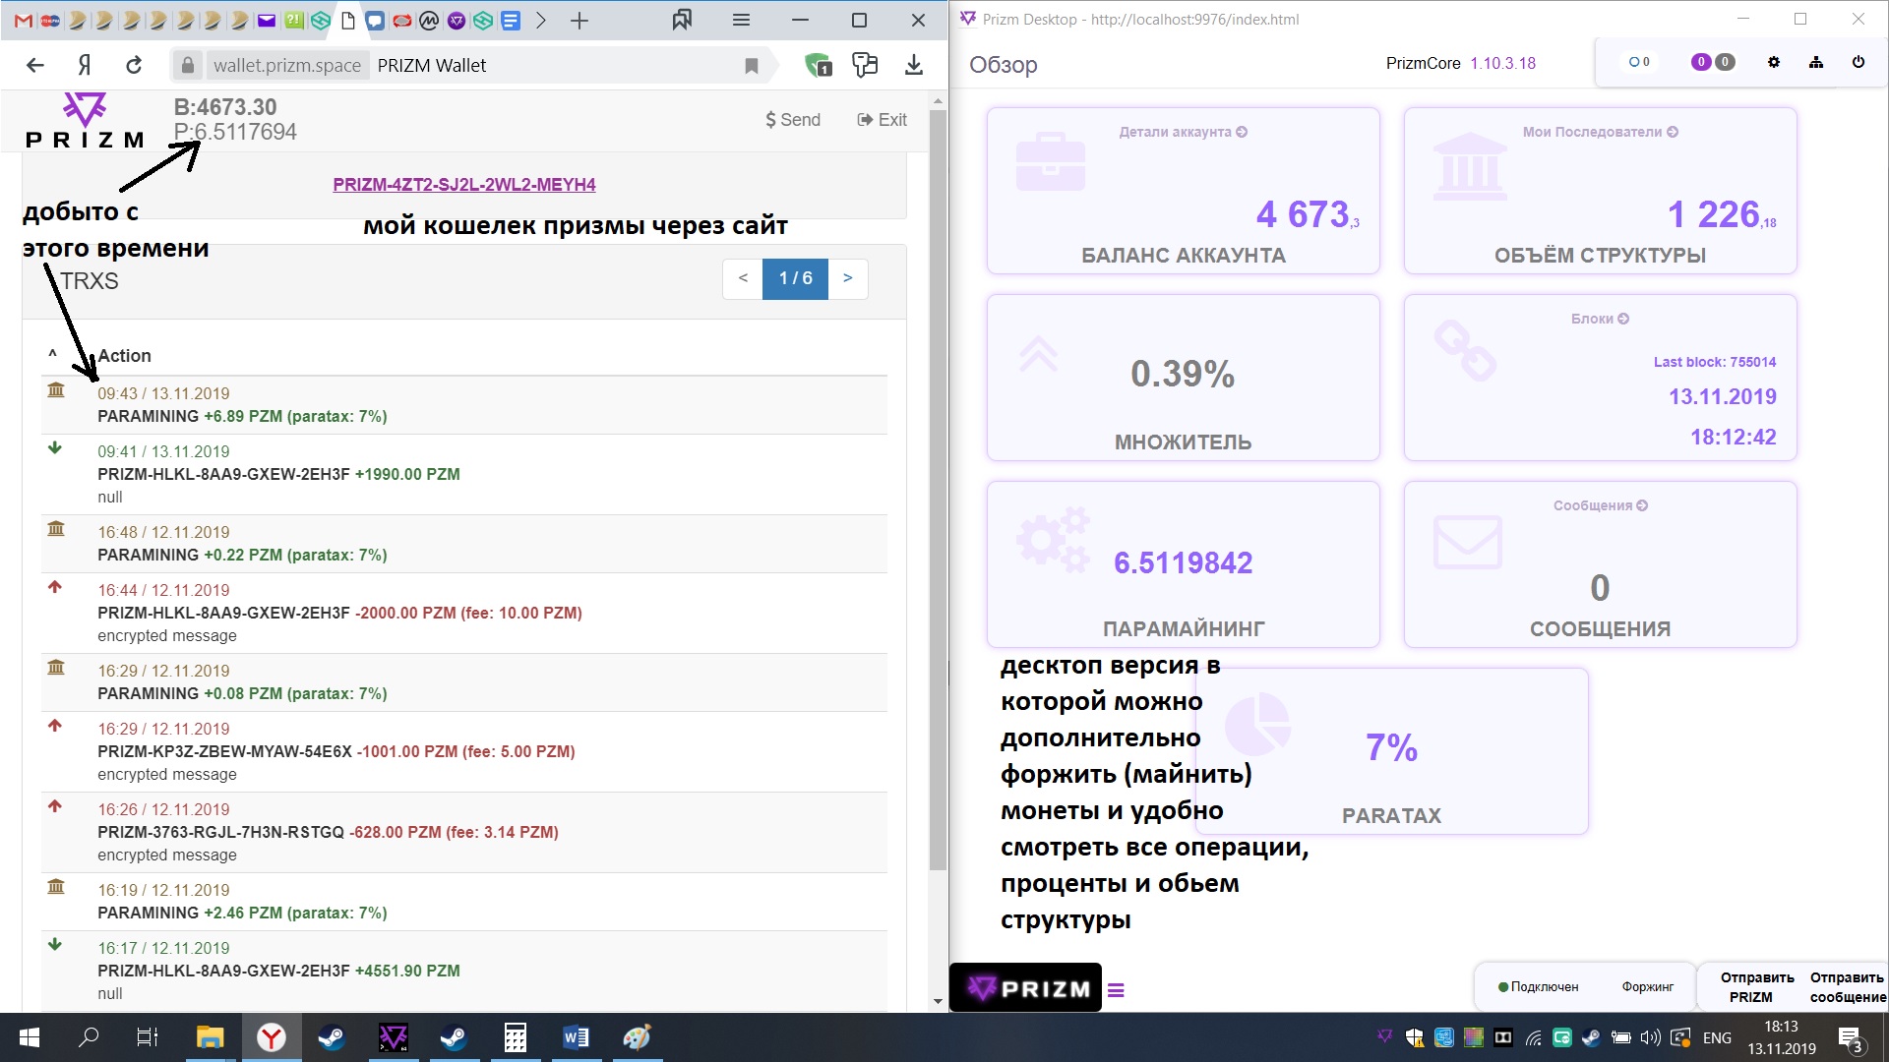The height and width of the screenshot is (1062, 1889).
Task: Open Windows notification center
Action: [1851, 1038]
